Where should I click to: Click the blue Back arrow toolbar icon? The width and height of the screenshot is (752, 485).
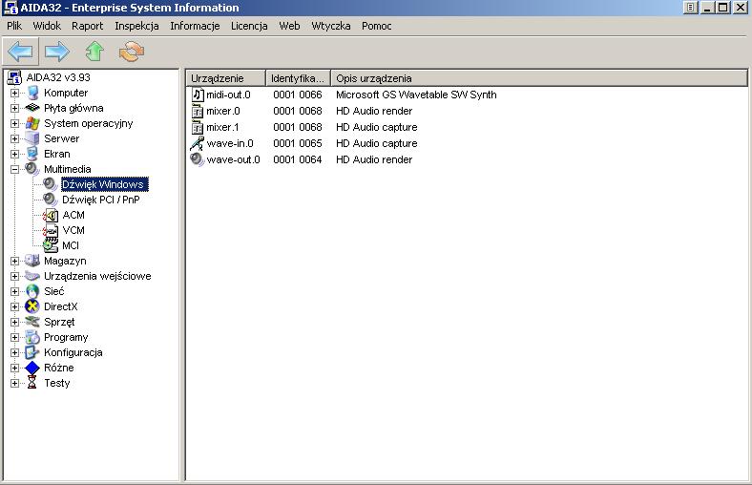coord(20,52)
